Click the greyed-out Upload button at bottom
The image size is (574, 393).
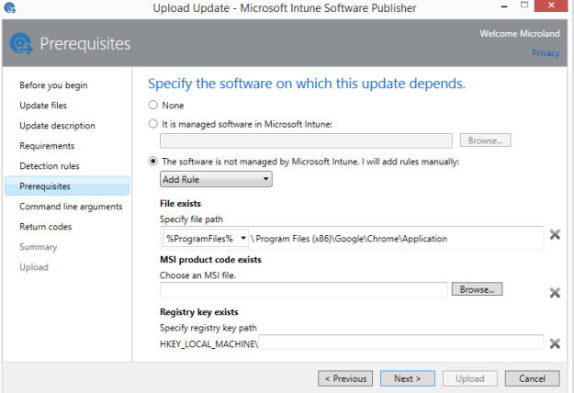(469, 378)
